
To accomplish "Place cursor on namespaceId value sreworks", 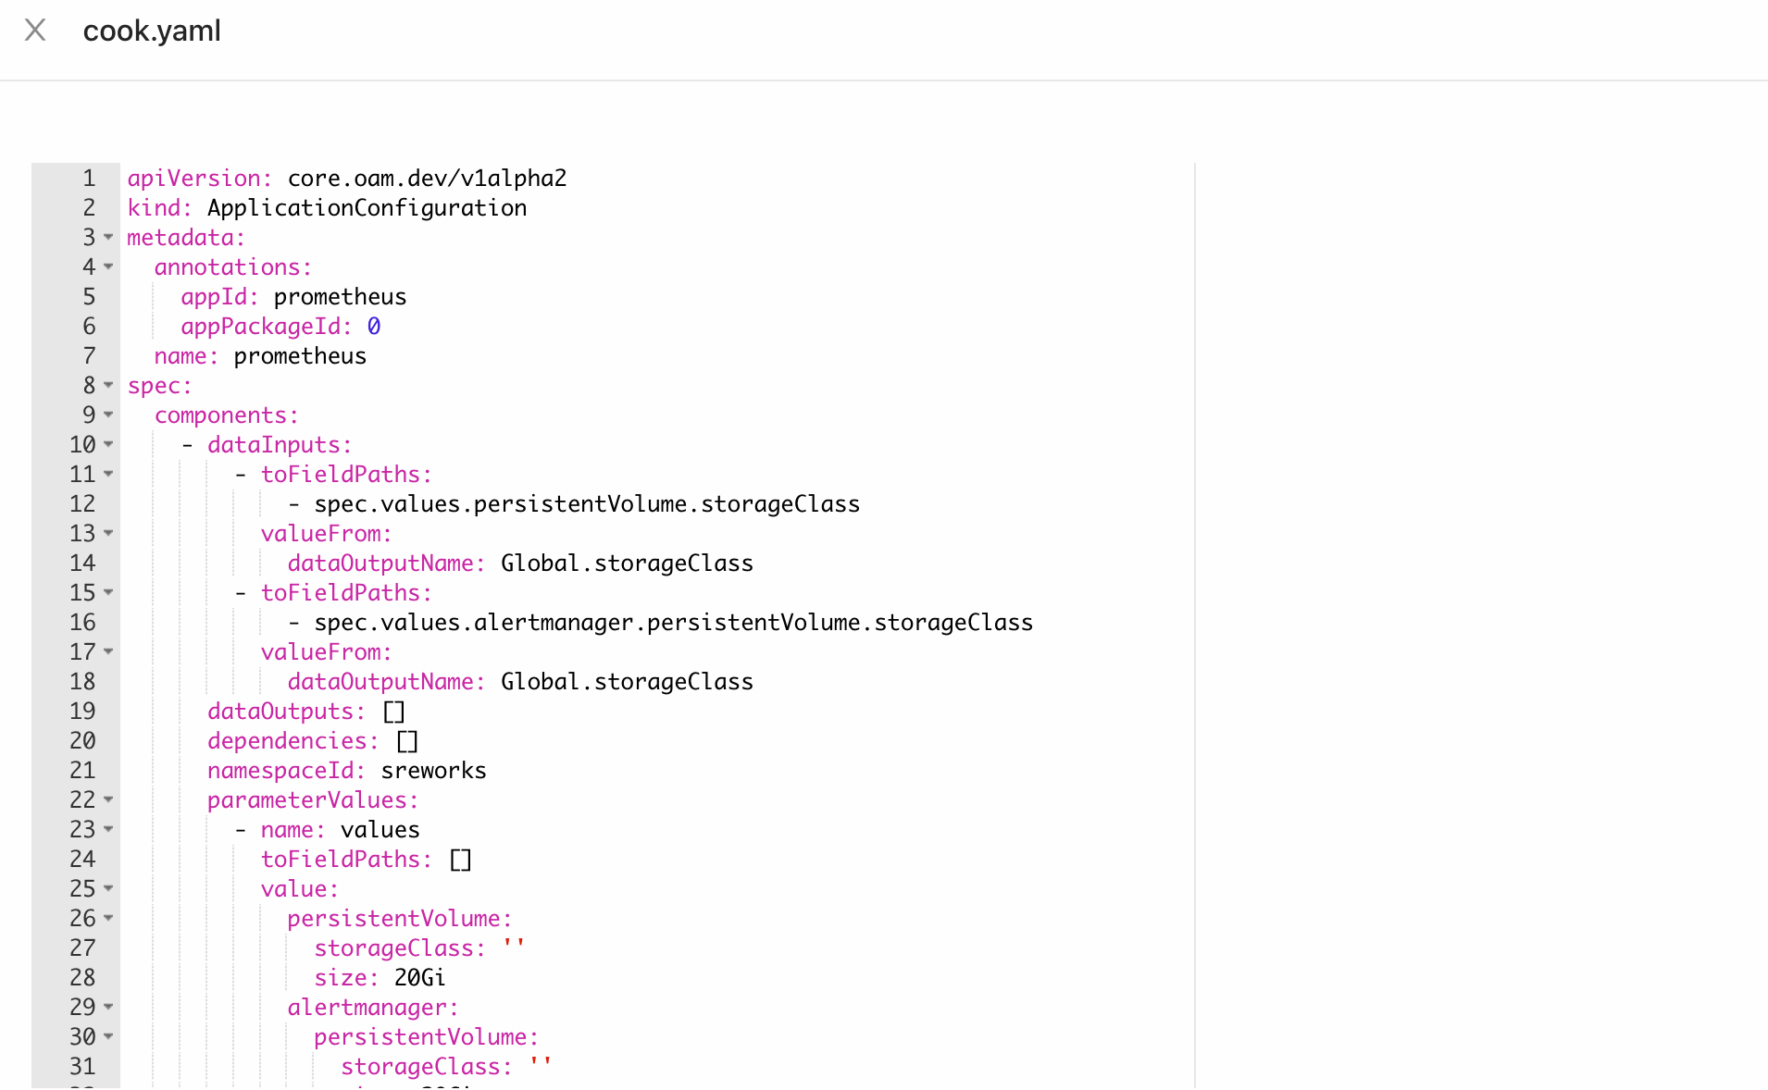I will pos(433,771).
